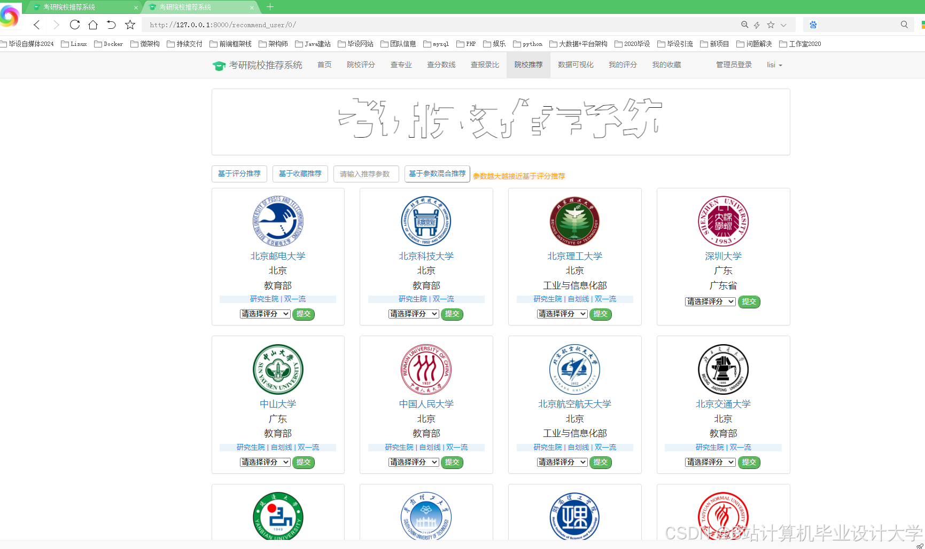
Task: Submit rating for 北京邮电大学
Action: pos(304,314)
